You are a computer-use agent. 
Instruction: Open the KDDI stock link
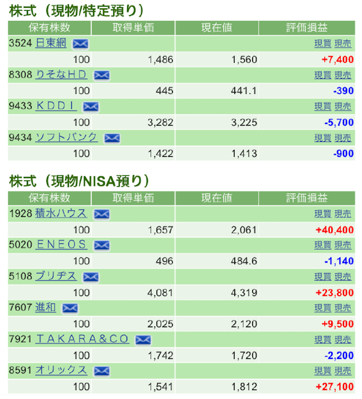(x=56, y=106)
